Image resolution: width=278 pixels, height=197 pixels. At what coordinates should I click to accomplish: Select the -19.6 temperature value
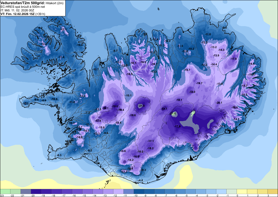pos(115,106)
